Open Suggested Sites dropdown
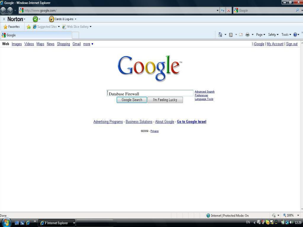 (46, 27)
